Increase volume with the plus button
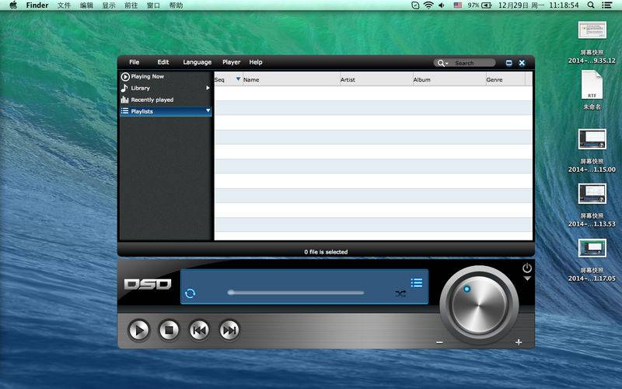This screenshot has height=389, width=622. pyautogui.click(x=519, y=342)
